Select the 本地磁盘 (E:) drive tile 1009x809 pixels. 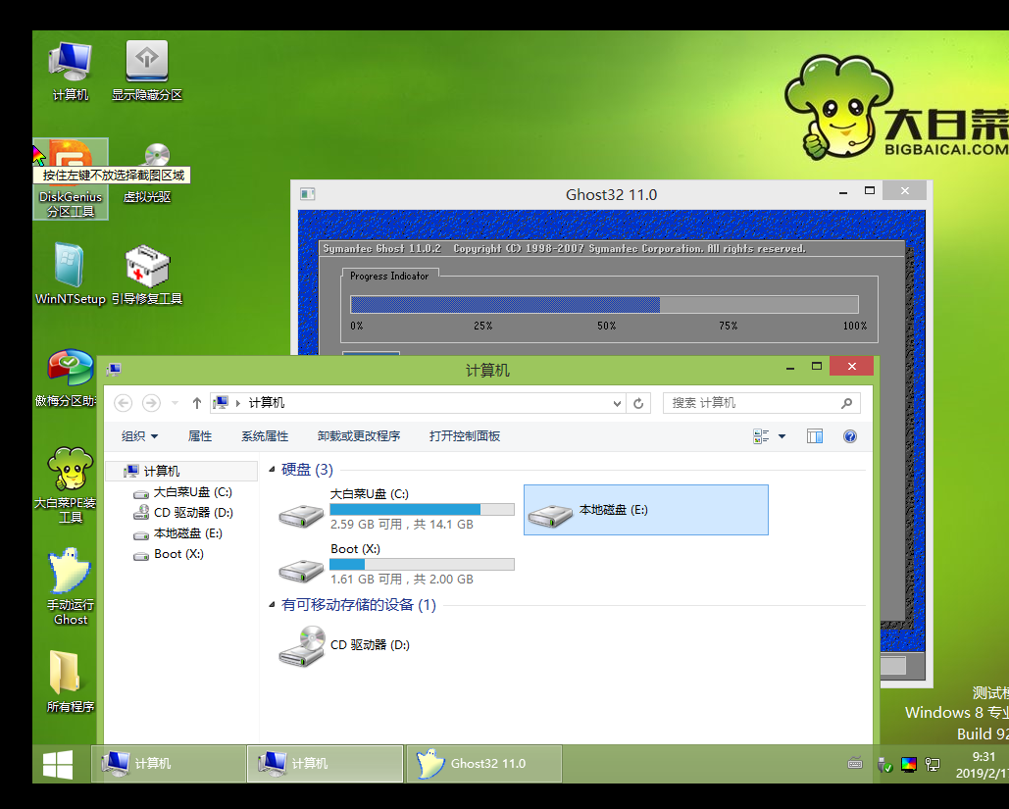pos(646,510)
